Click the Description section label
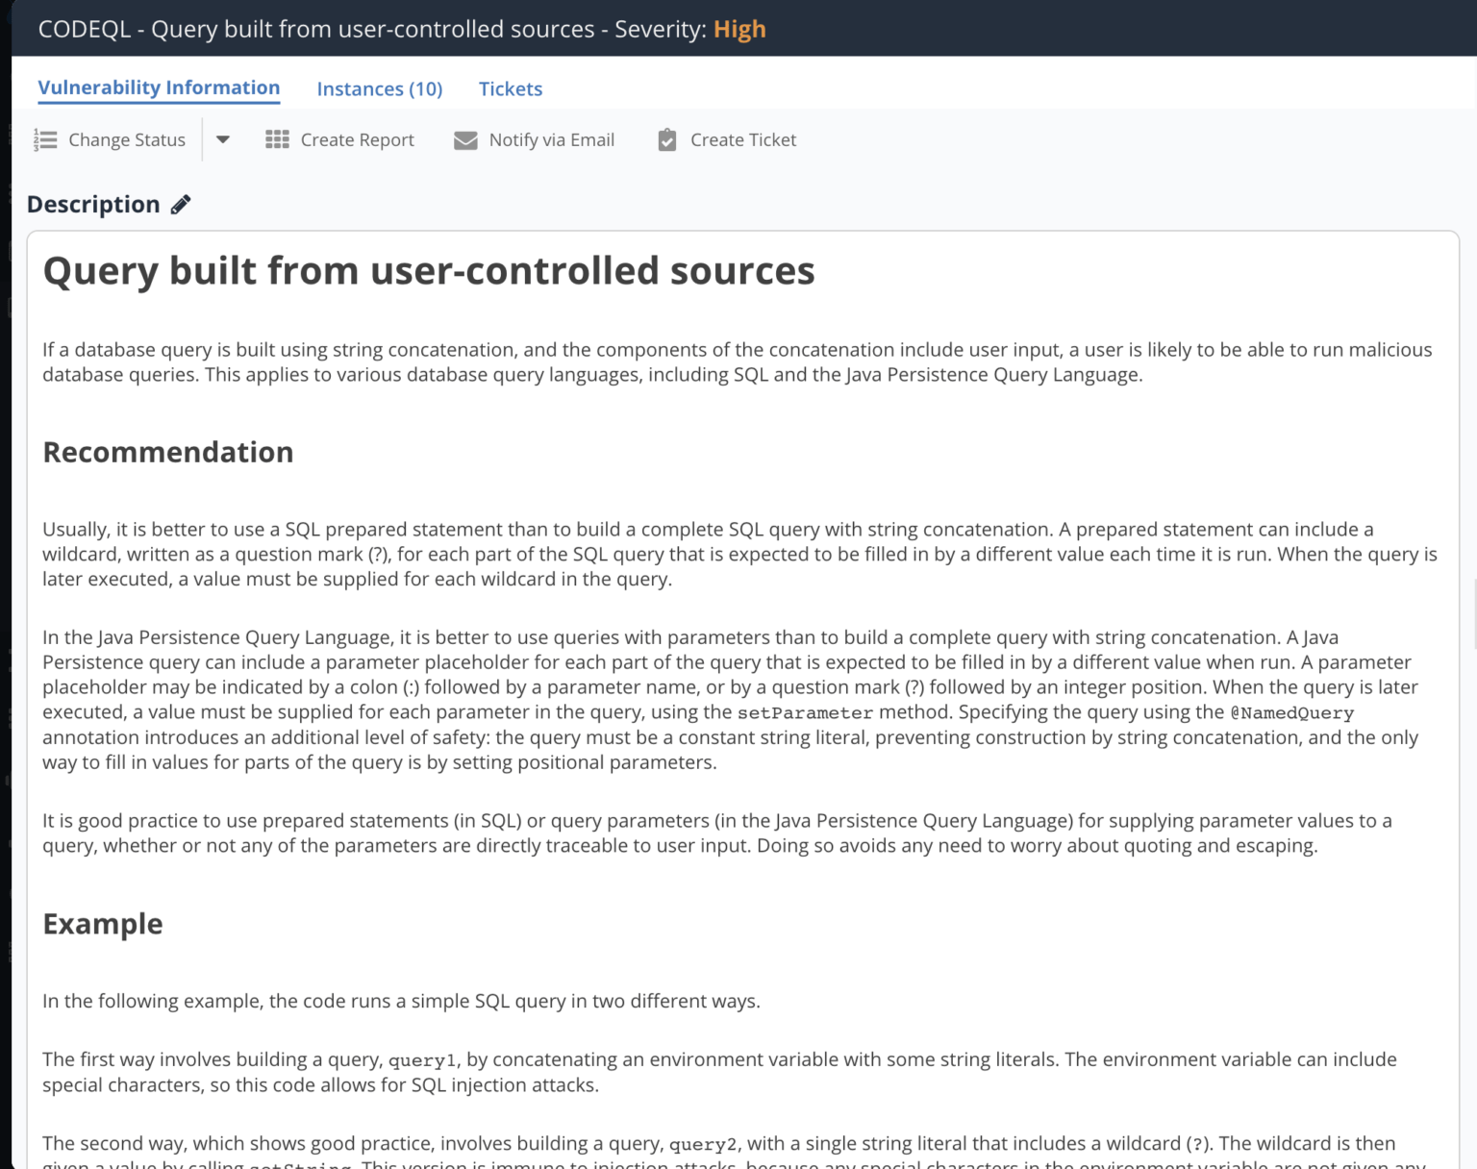 [92, 204]
